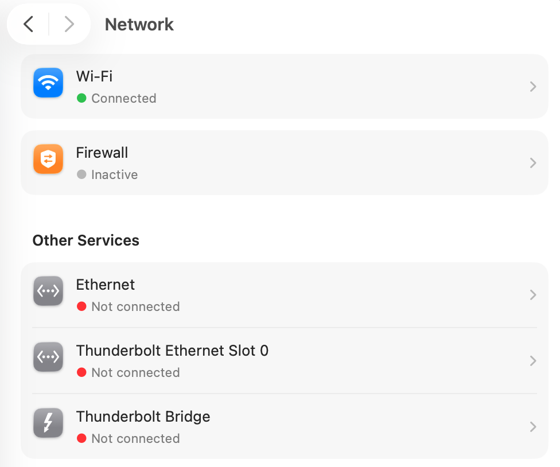Click the Ethernet service name
The height and width of the screenshot is (467, 560).
click(106, 285)
